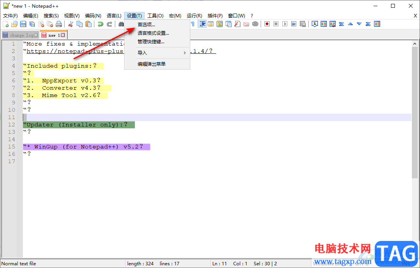Click the Close All documents icon
The height and width of the screenshot is (268, 420).
pyautogui.click(x=50, y=24)
